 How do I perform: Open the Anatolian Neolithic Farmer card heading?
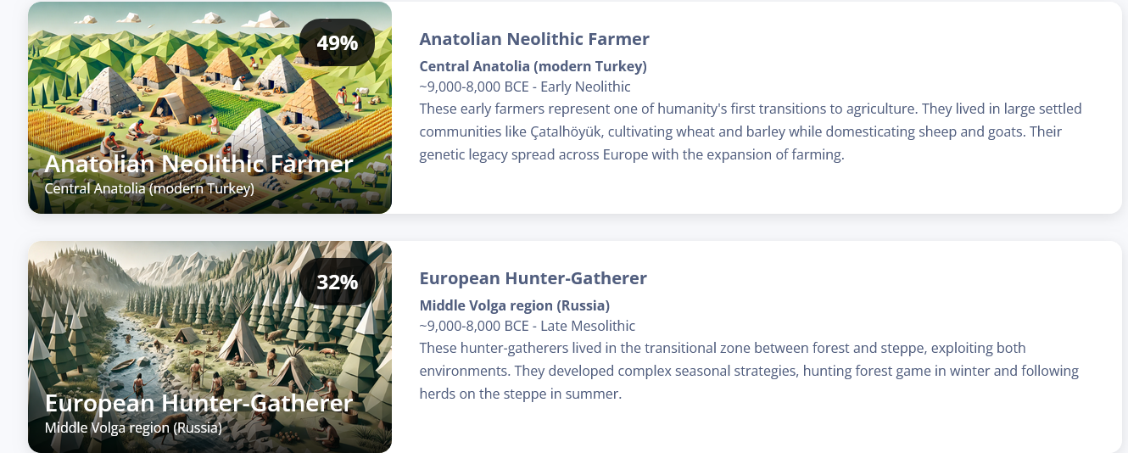[x=534, y=39]
